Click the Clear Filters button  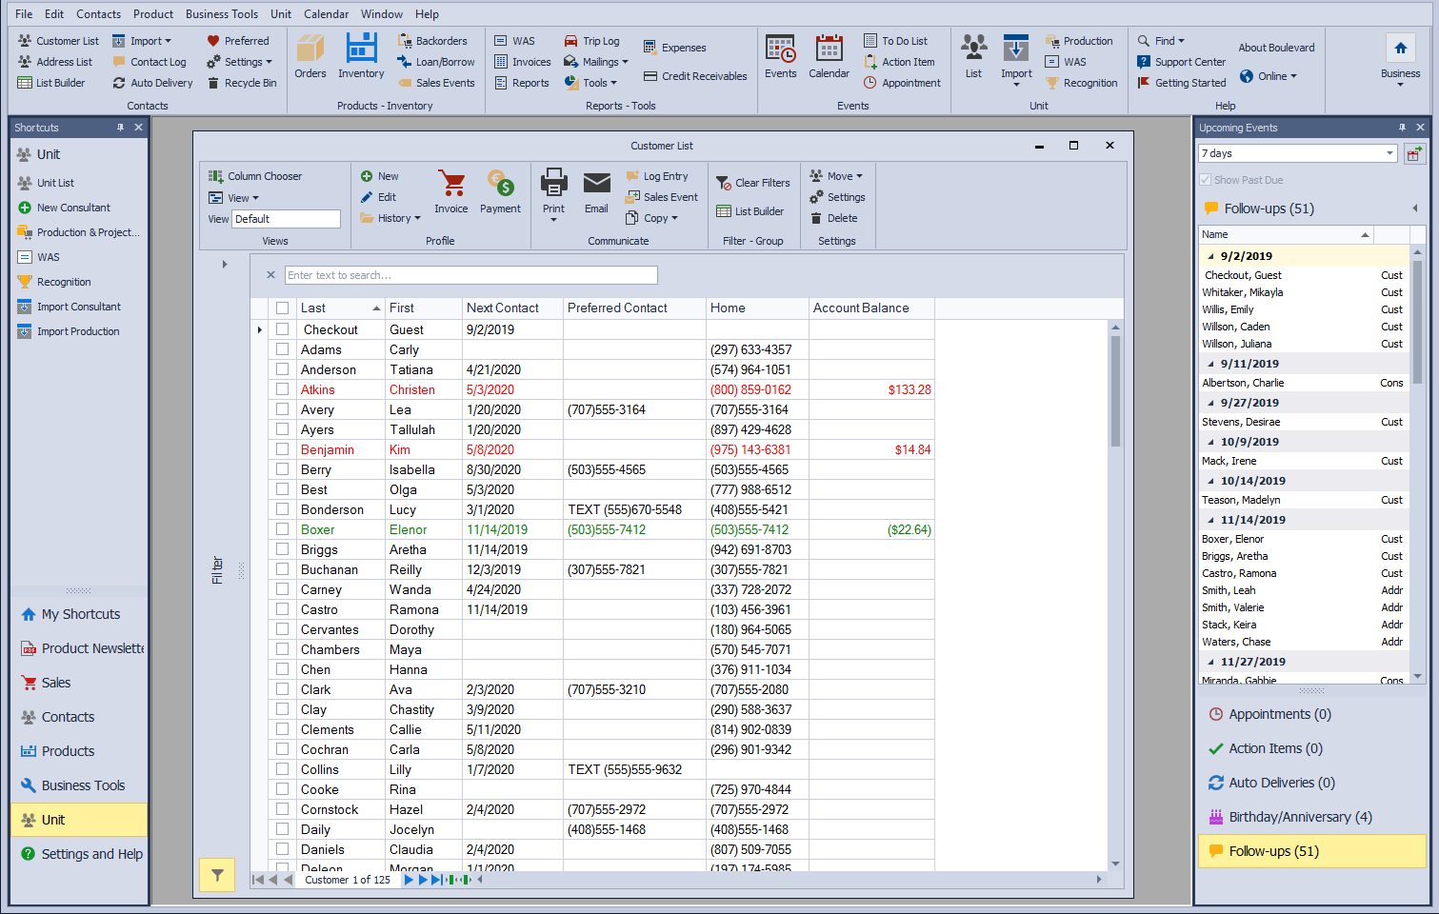752,181
